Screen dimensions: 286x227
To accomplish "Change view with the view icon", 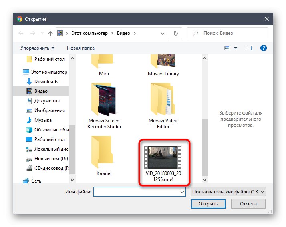I will click(x=227, y=48).
